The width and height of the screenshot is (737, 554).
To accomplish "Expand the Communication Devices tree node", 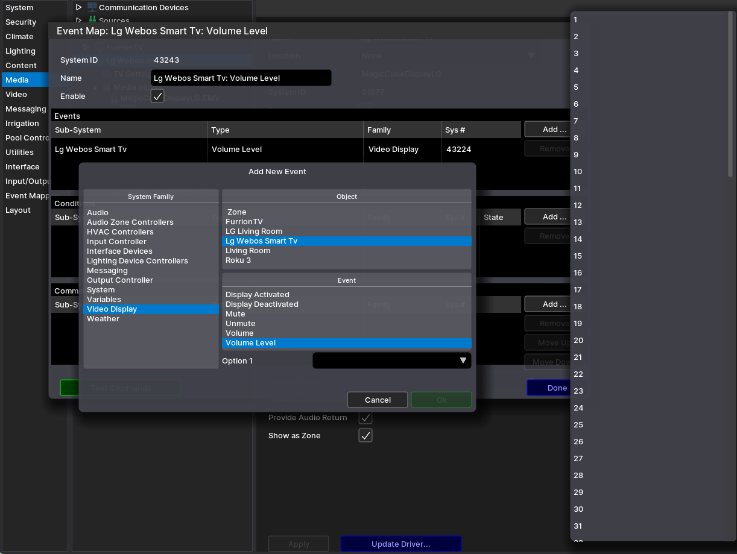I will coord(78,7).
